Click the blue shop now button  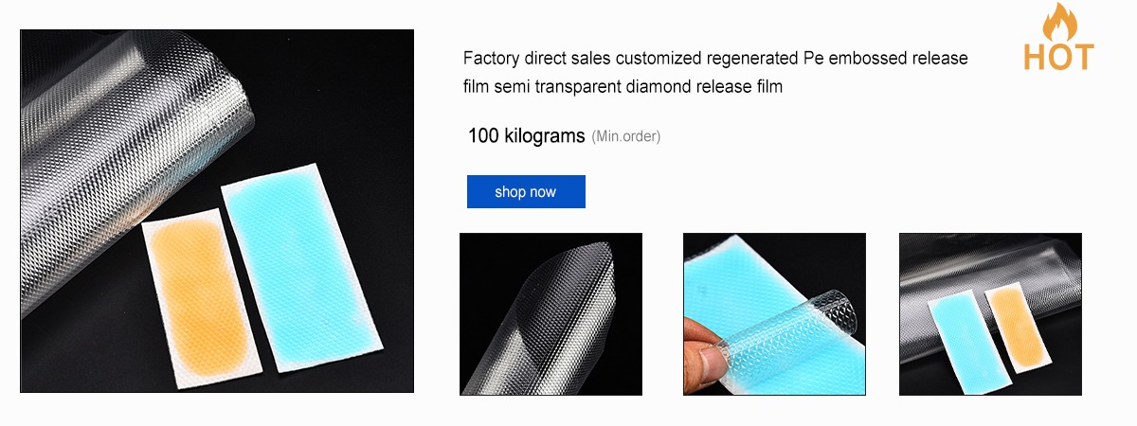[x=526, y=191]
